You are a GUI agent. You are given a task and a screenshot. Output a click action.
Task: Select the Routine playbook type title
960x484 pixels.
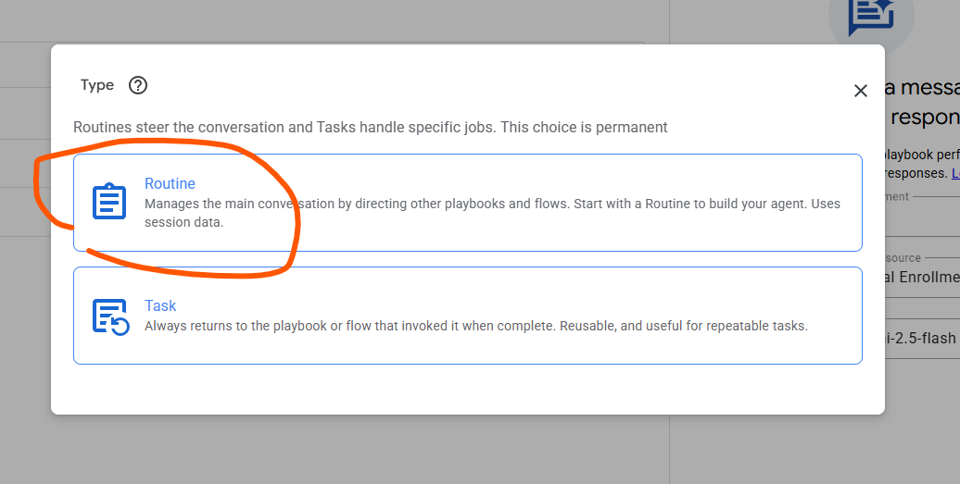pyautogui.click(x=170, y=183)
